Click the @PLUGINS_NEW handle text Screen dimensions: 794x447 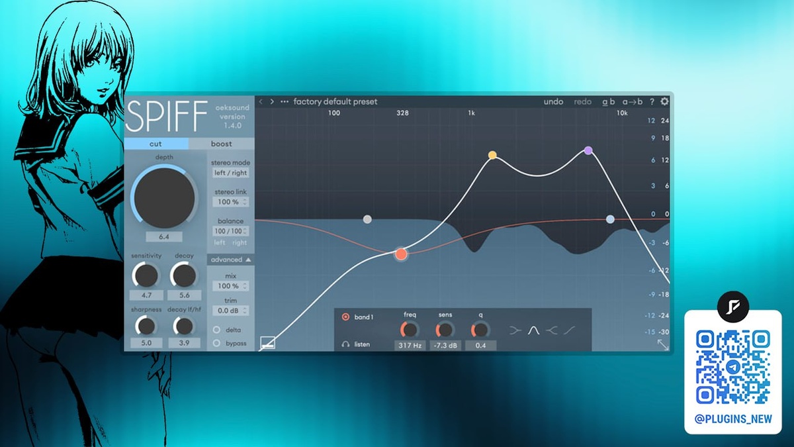point(732,419)
